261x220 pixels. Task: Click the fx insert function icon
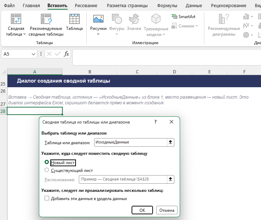coord(66,54)
